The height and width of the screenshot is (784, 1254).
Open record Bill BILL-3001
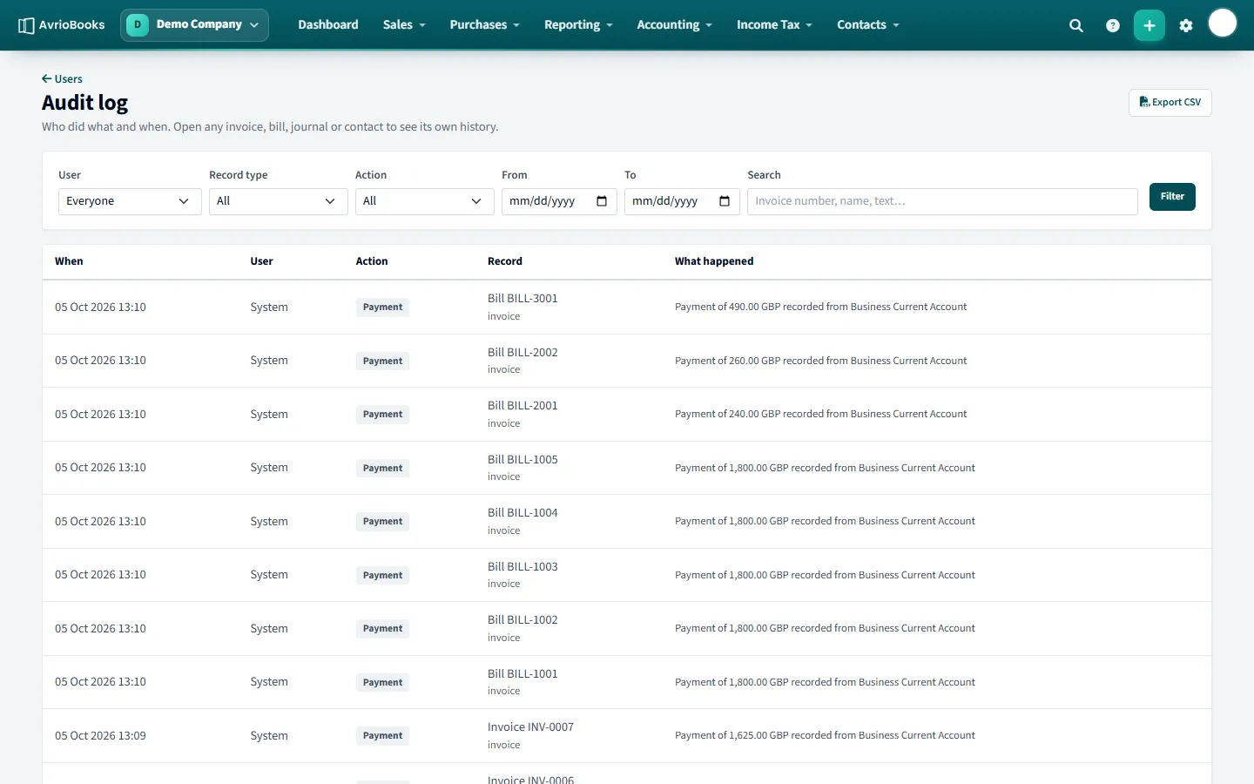pyautogui.click(x=522, y=298)
